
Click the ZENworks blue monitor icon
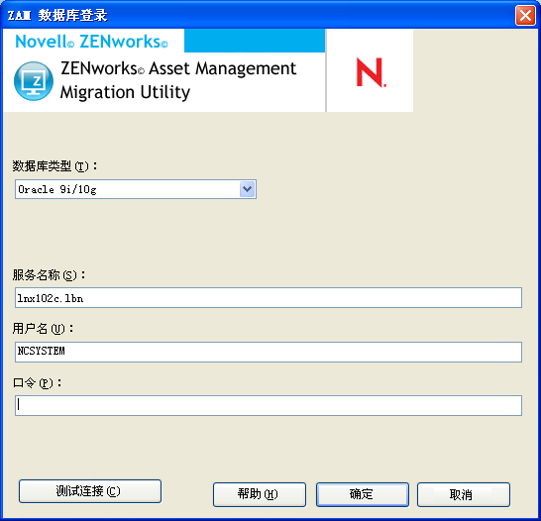[x=34, y=81]
